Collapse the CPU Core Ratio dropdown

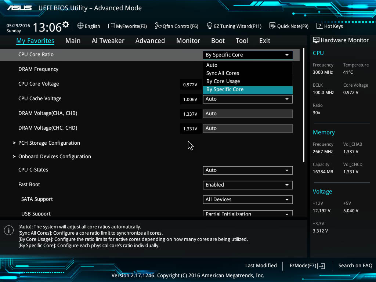pyautogui.click(x=248, y=55)
